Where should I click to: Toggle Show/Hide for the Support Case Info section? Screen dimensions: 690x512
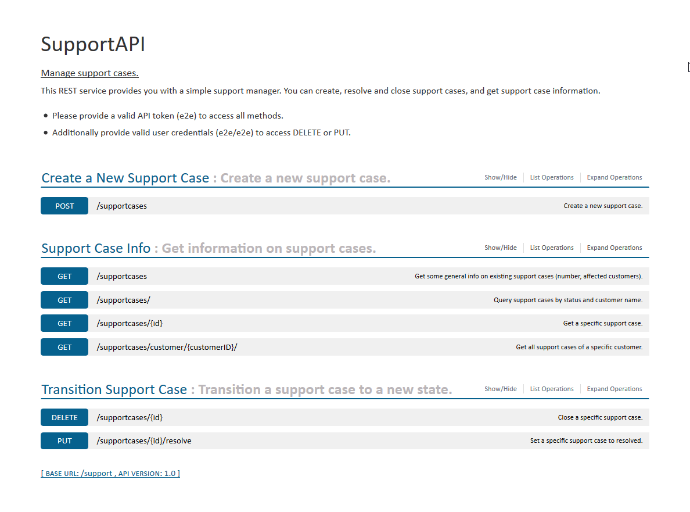click(500, 248)
